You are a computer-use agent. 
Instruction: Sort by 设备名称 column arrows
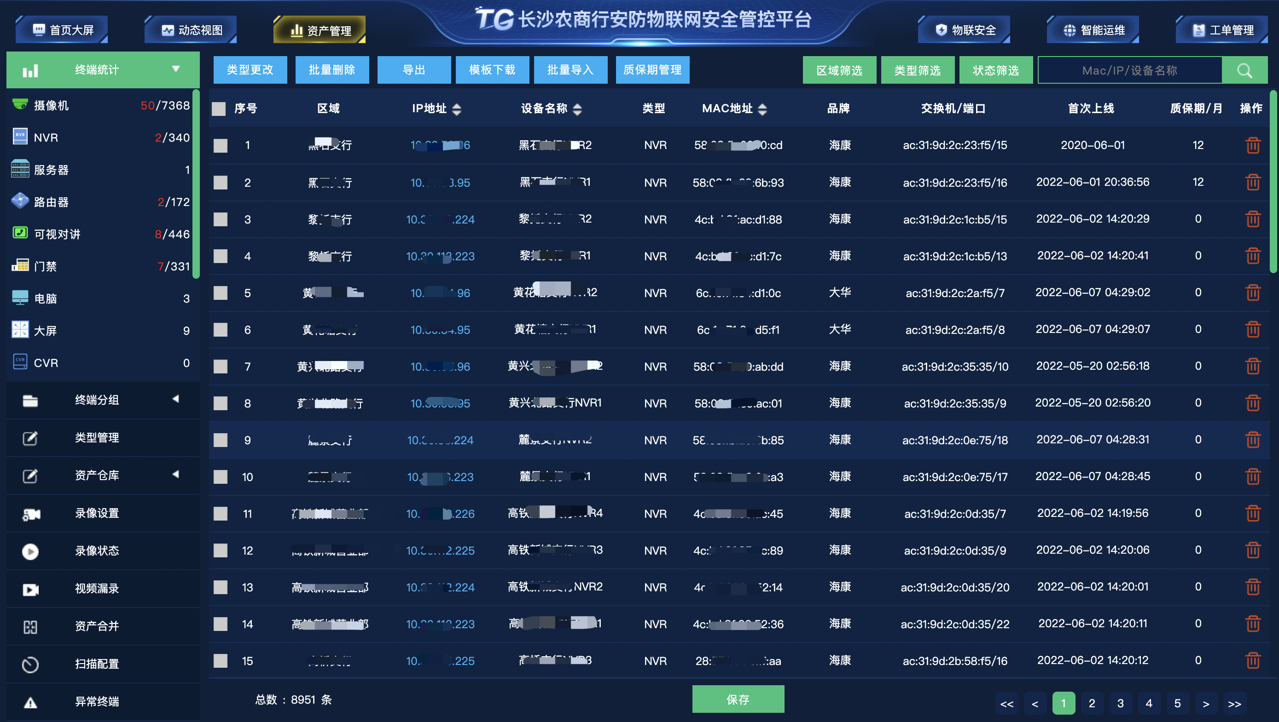tap(577, 109)
